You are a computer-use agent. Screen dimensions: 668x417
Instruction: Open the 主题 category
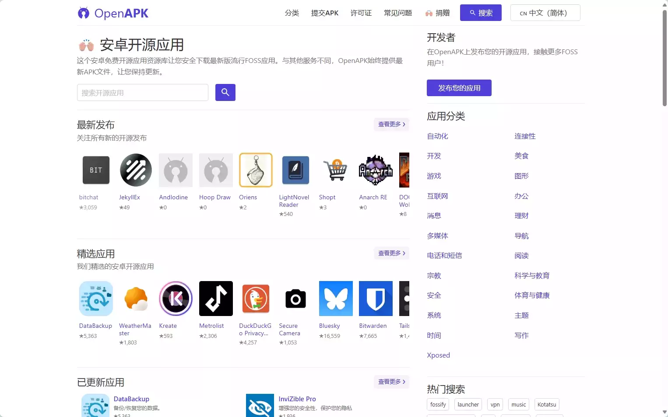522,316
